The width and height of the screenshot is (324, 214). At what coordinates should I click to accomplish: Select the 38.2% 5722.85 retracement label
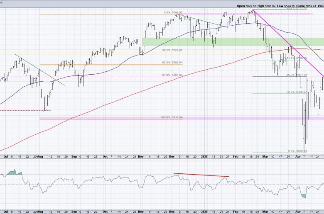tap(172, 50)
